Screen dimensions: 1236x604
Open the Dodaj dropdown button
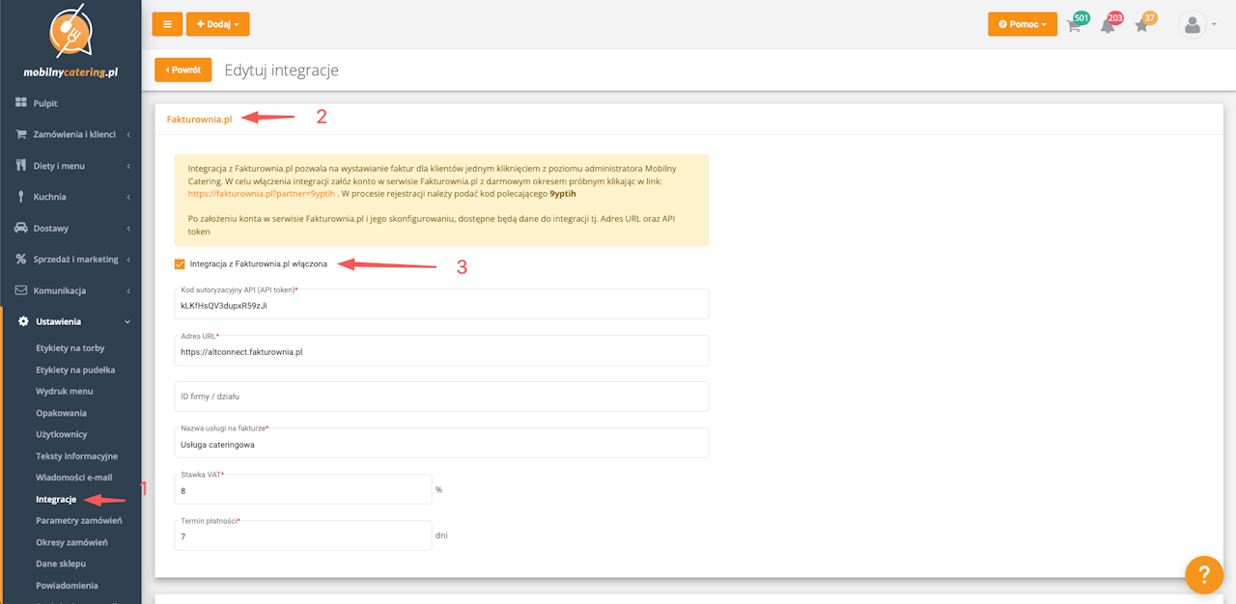click(x=217, y=24)
